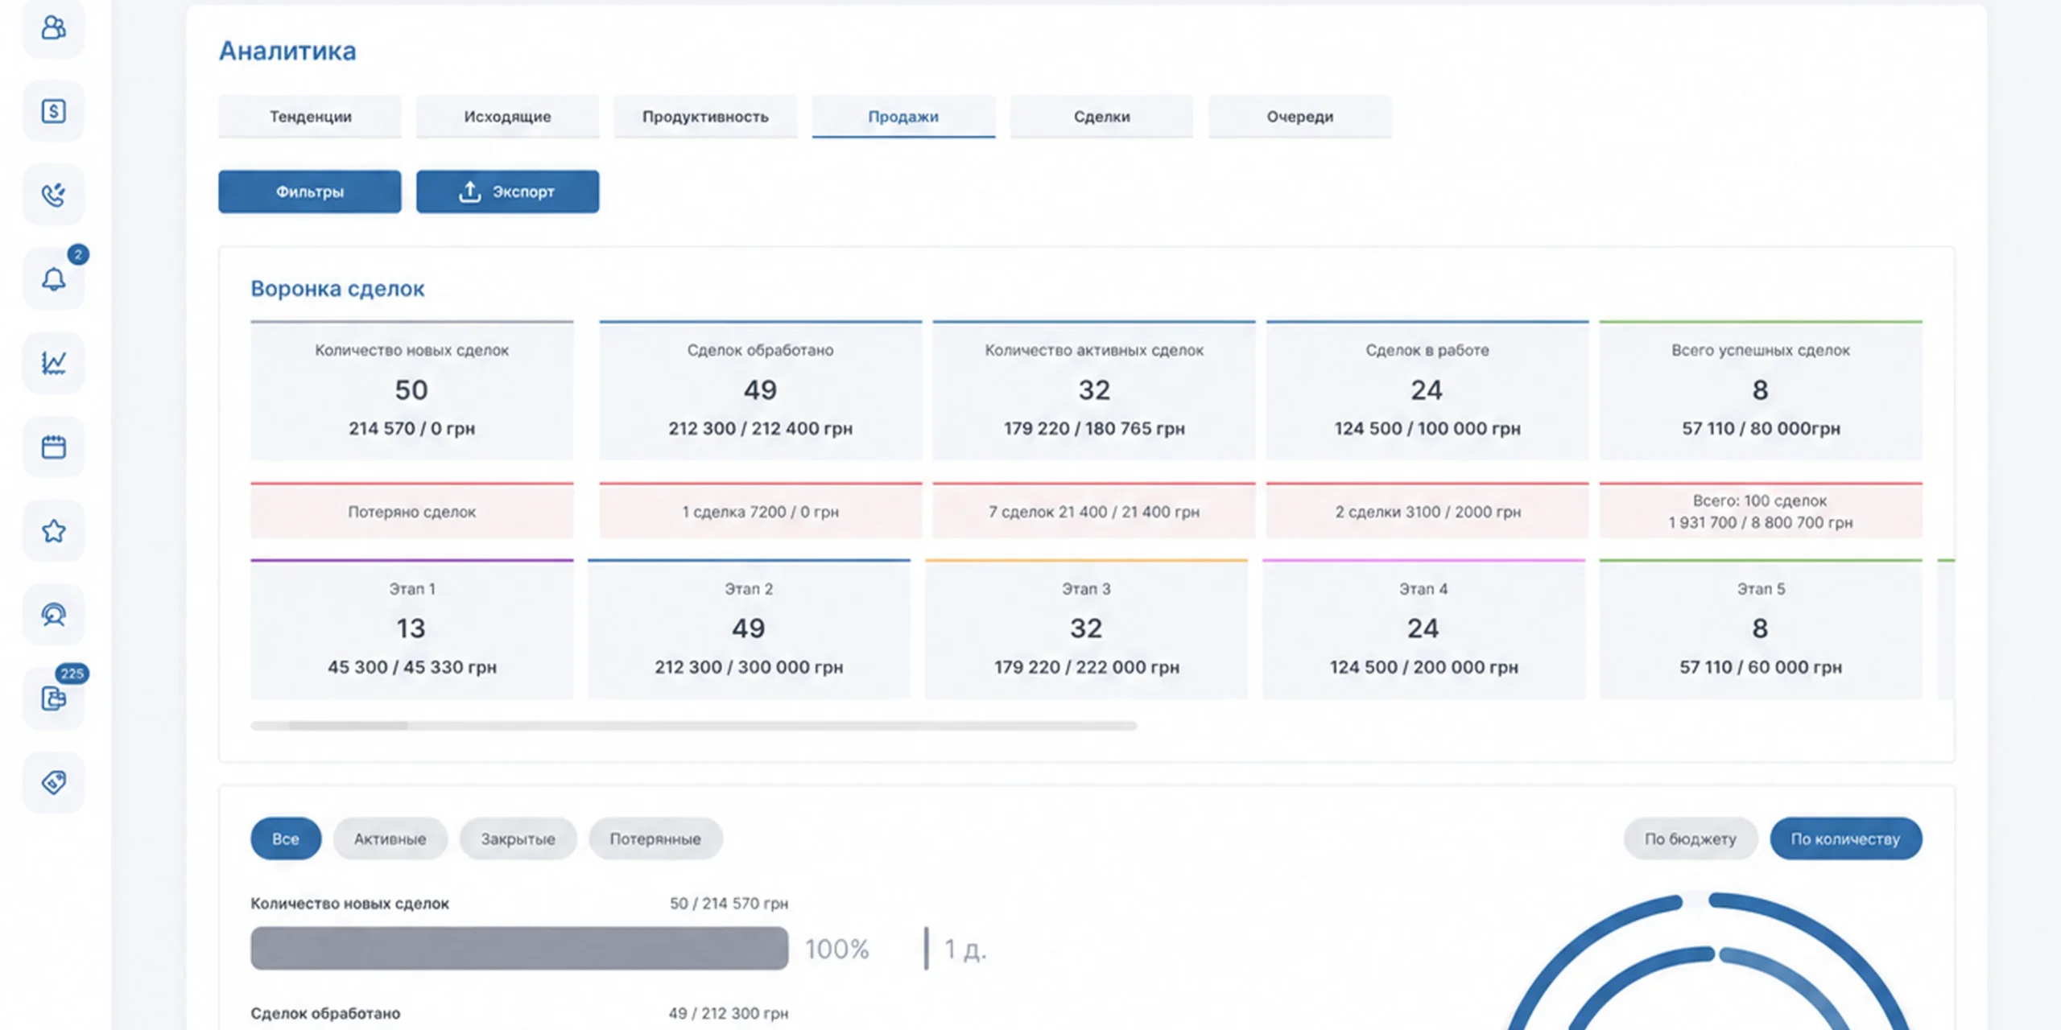Screen dimensions: 2061x1030
Task: Click the Сделок в работе card
Action: click(x=1427, y=390)
